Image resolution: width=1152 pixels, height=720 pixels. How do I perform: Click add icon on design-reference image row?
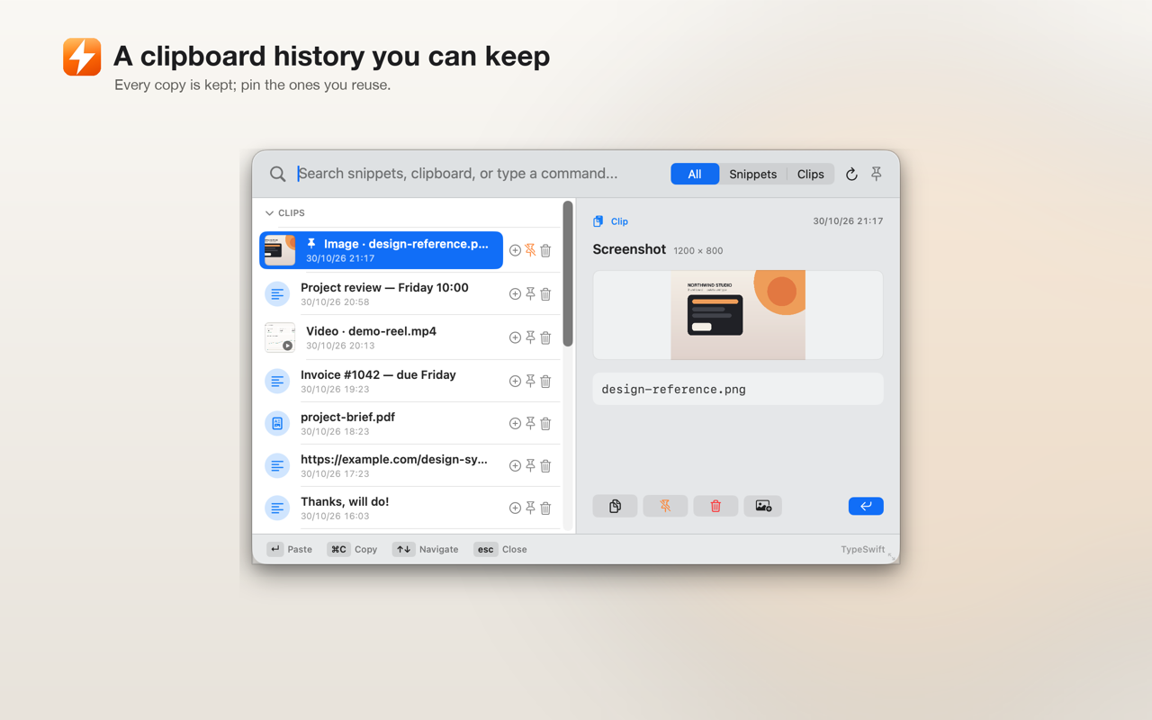(515, 251)
